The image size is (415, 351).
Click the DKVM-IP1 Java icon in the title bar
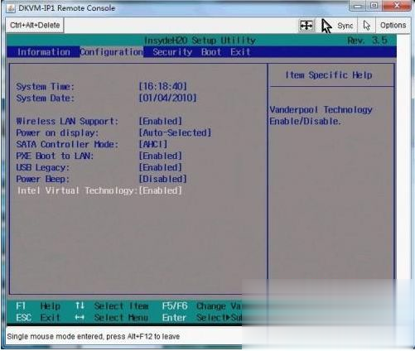tap(11, 8)
